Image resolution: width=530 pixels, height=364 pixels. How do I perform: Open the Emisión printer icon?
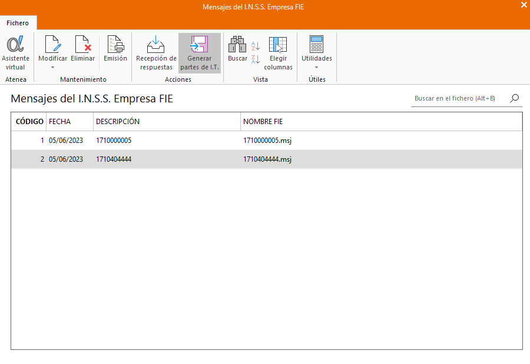[115, 45]
